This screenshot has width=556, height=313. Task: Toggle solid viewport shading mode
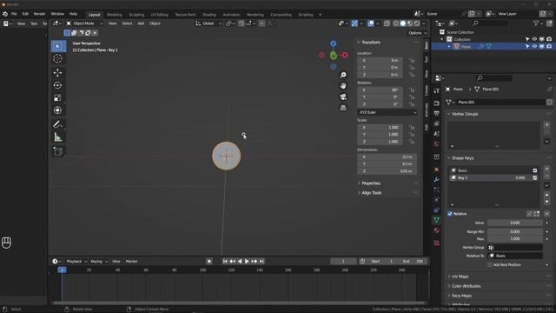click(x=403, y=23)
